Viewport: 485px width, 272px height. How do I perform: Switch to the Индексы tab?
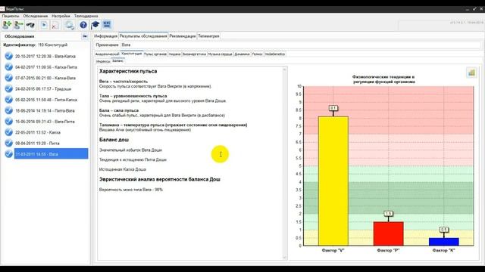(x=103, y=61)
